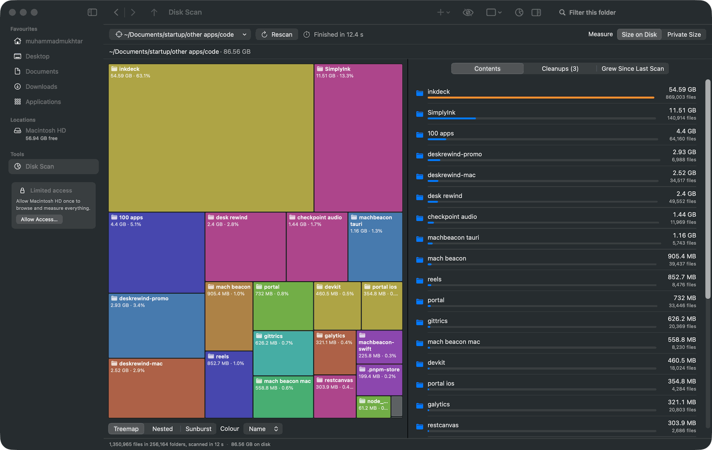This screenshot has height=450, width=712.
Task: Toggle the hidden items eye icon
Action: tap(468, 12)
